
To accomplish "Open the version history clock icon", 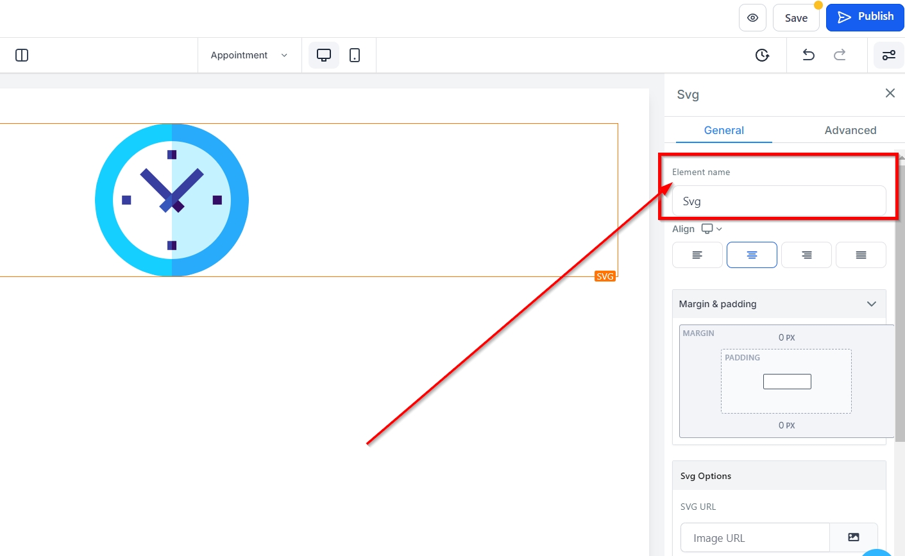I will (762, 55).
